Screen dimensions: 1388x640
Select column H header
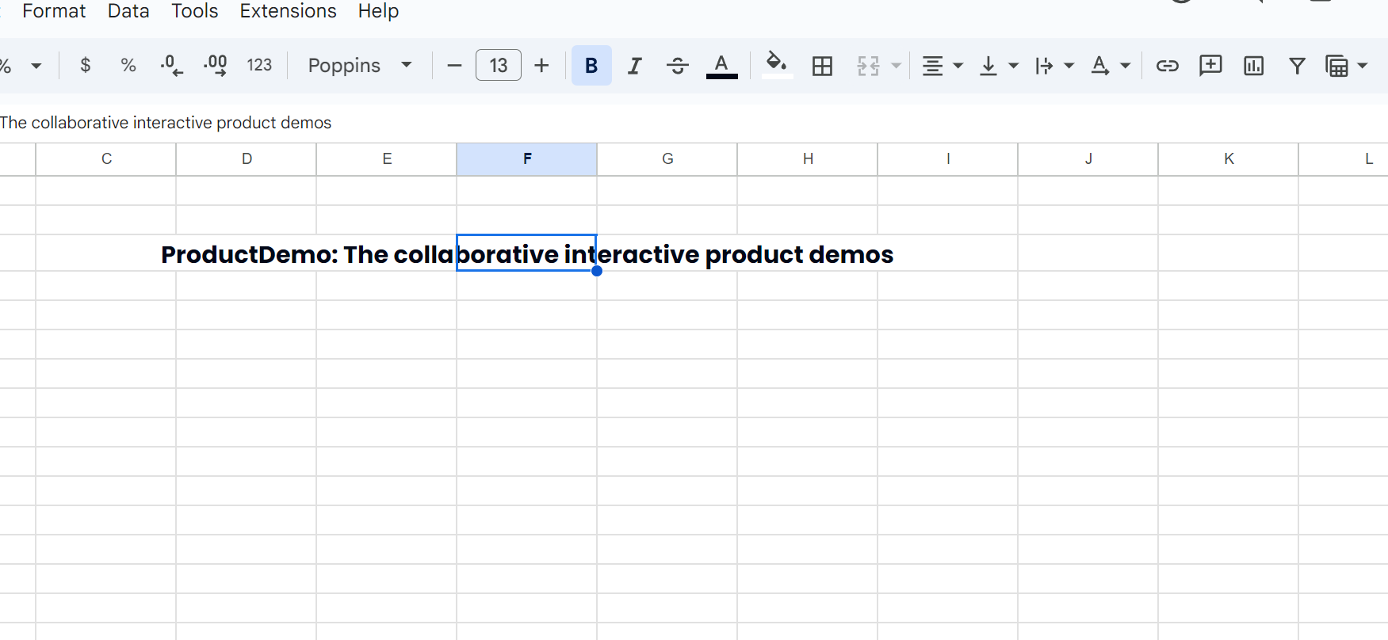tap(808, 159)
